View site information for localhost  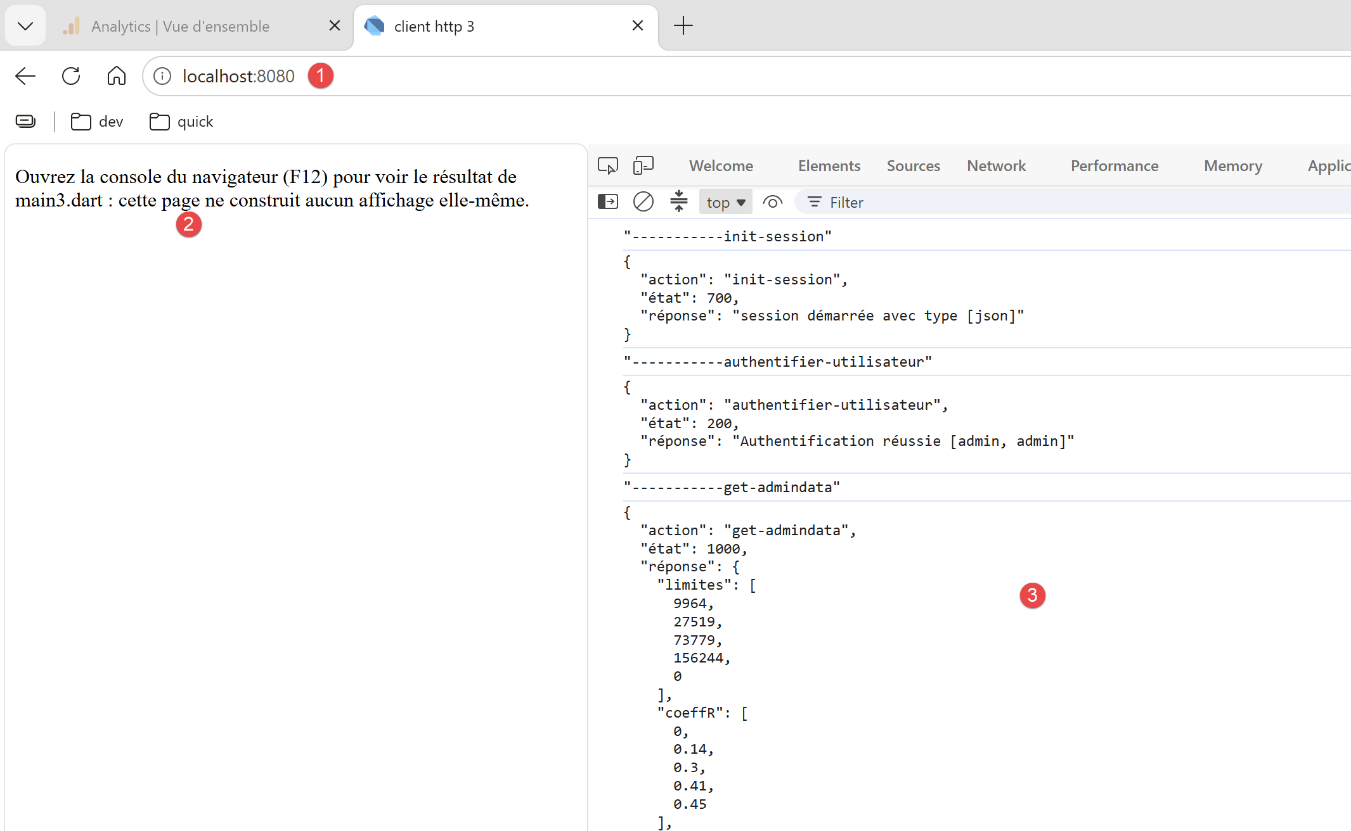162,76
